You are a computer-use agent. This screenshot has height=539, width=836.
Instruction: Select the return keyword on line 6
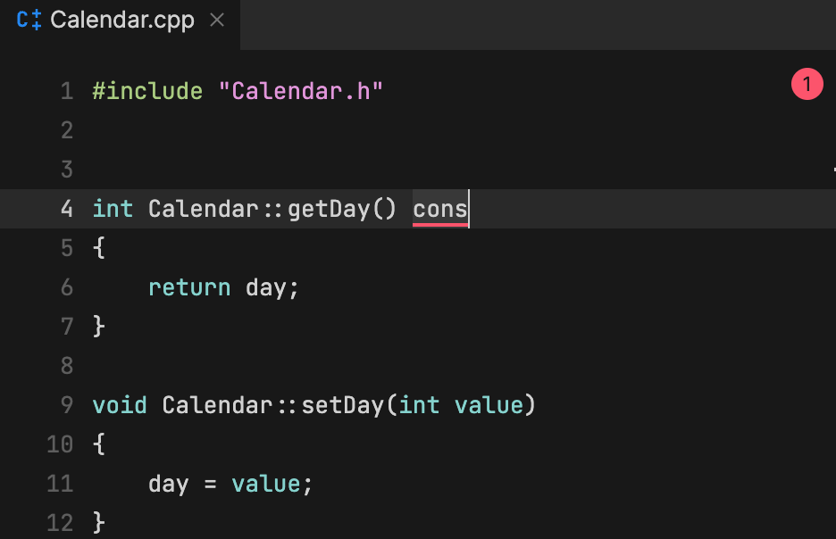point(188,286)
